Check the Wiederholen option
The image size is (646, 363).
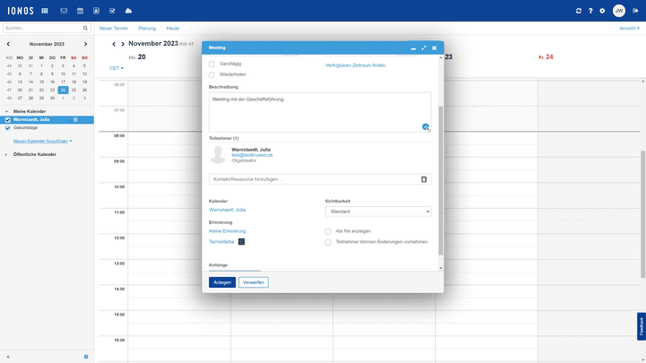click(x=212, y=74)
